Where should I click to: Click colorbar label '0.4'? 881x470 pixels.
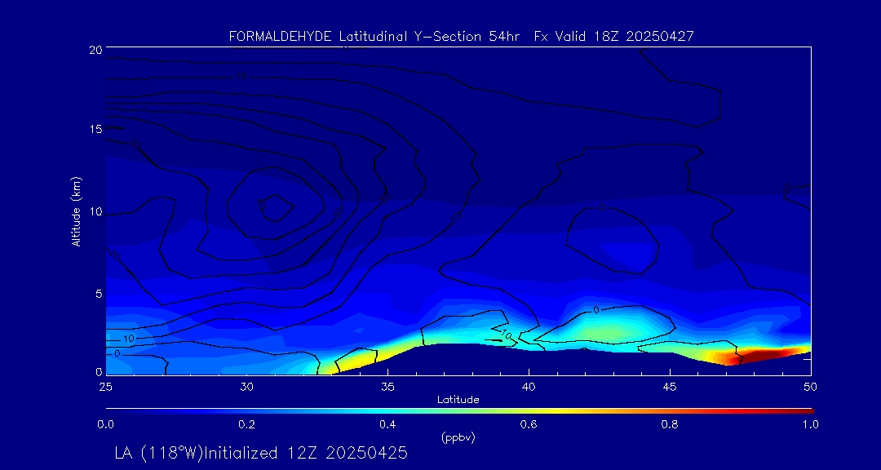pyautogui.click(x=387, y=424)
